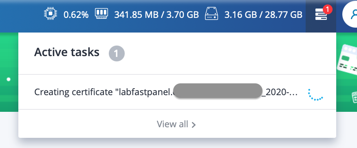Open the tasks queue icon in header
Viewport: 357px width, 148px height.
pos(321,15)
